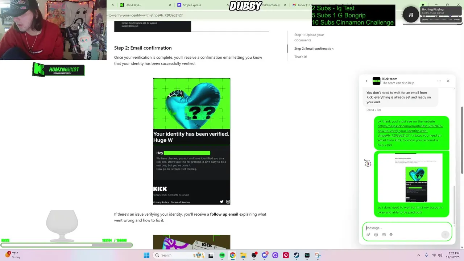Click the Nothing Playing music widget icon

[x=411, y=15]
